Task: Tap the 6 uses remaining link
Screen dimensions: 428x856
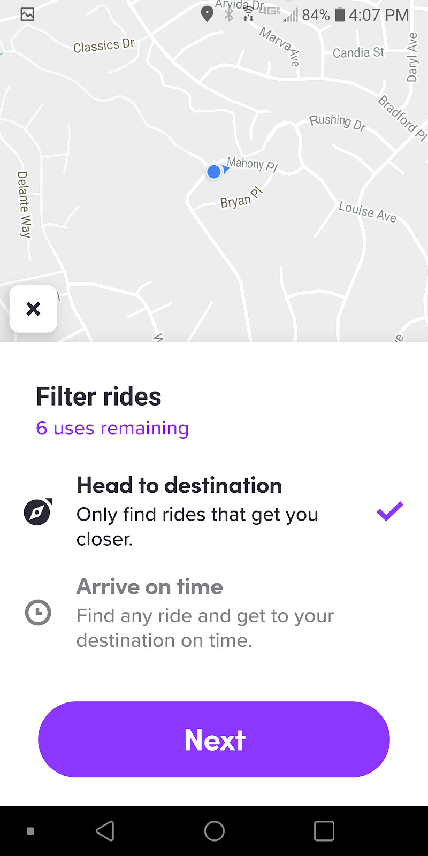Action: pyautogui.click(x=112, y=429)
